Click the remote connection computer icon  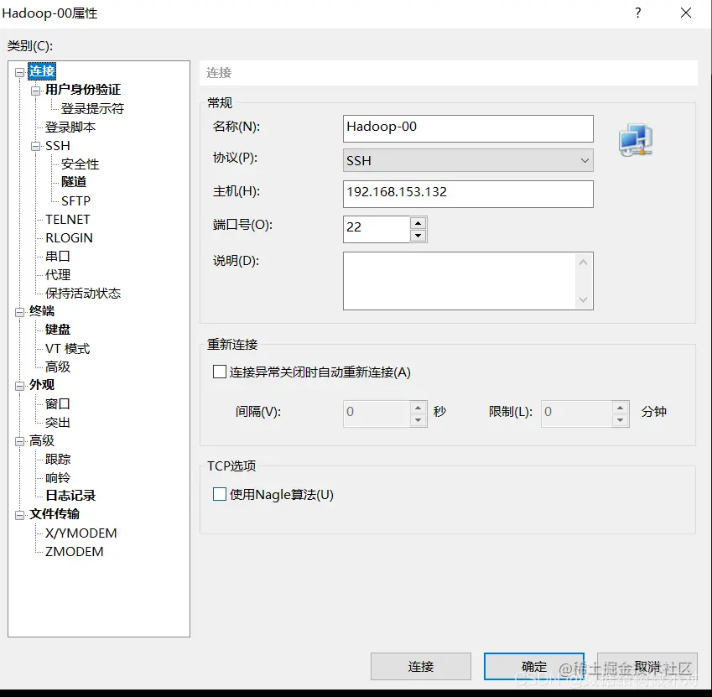point(635,140)
